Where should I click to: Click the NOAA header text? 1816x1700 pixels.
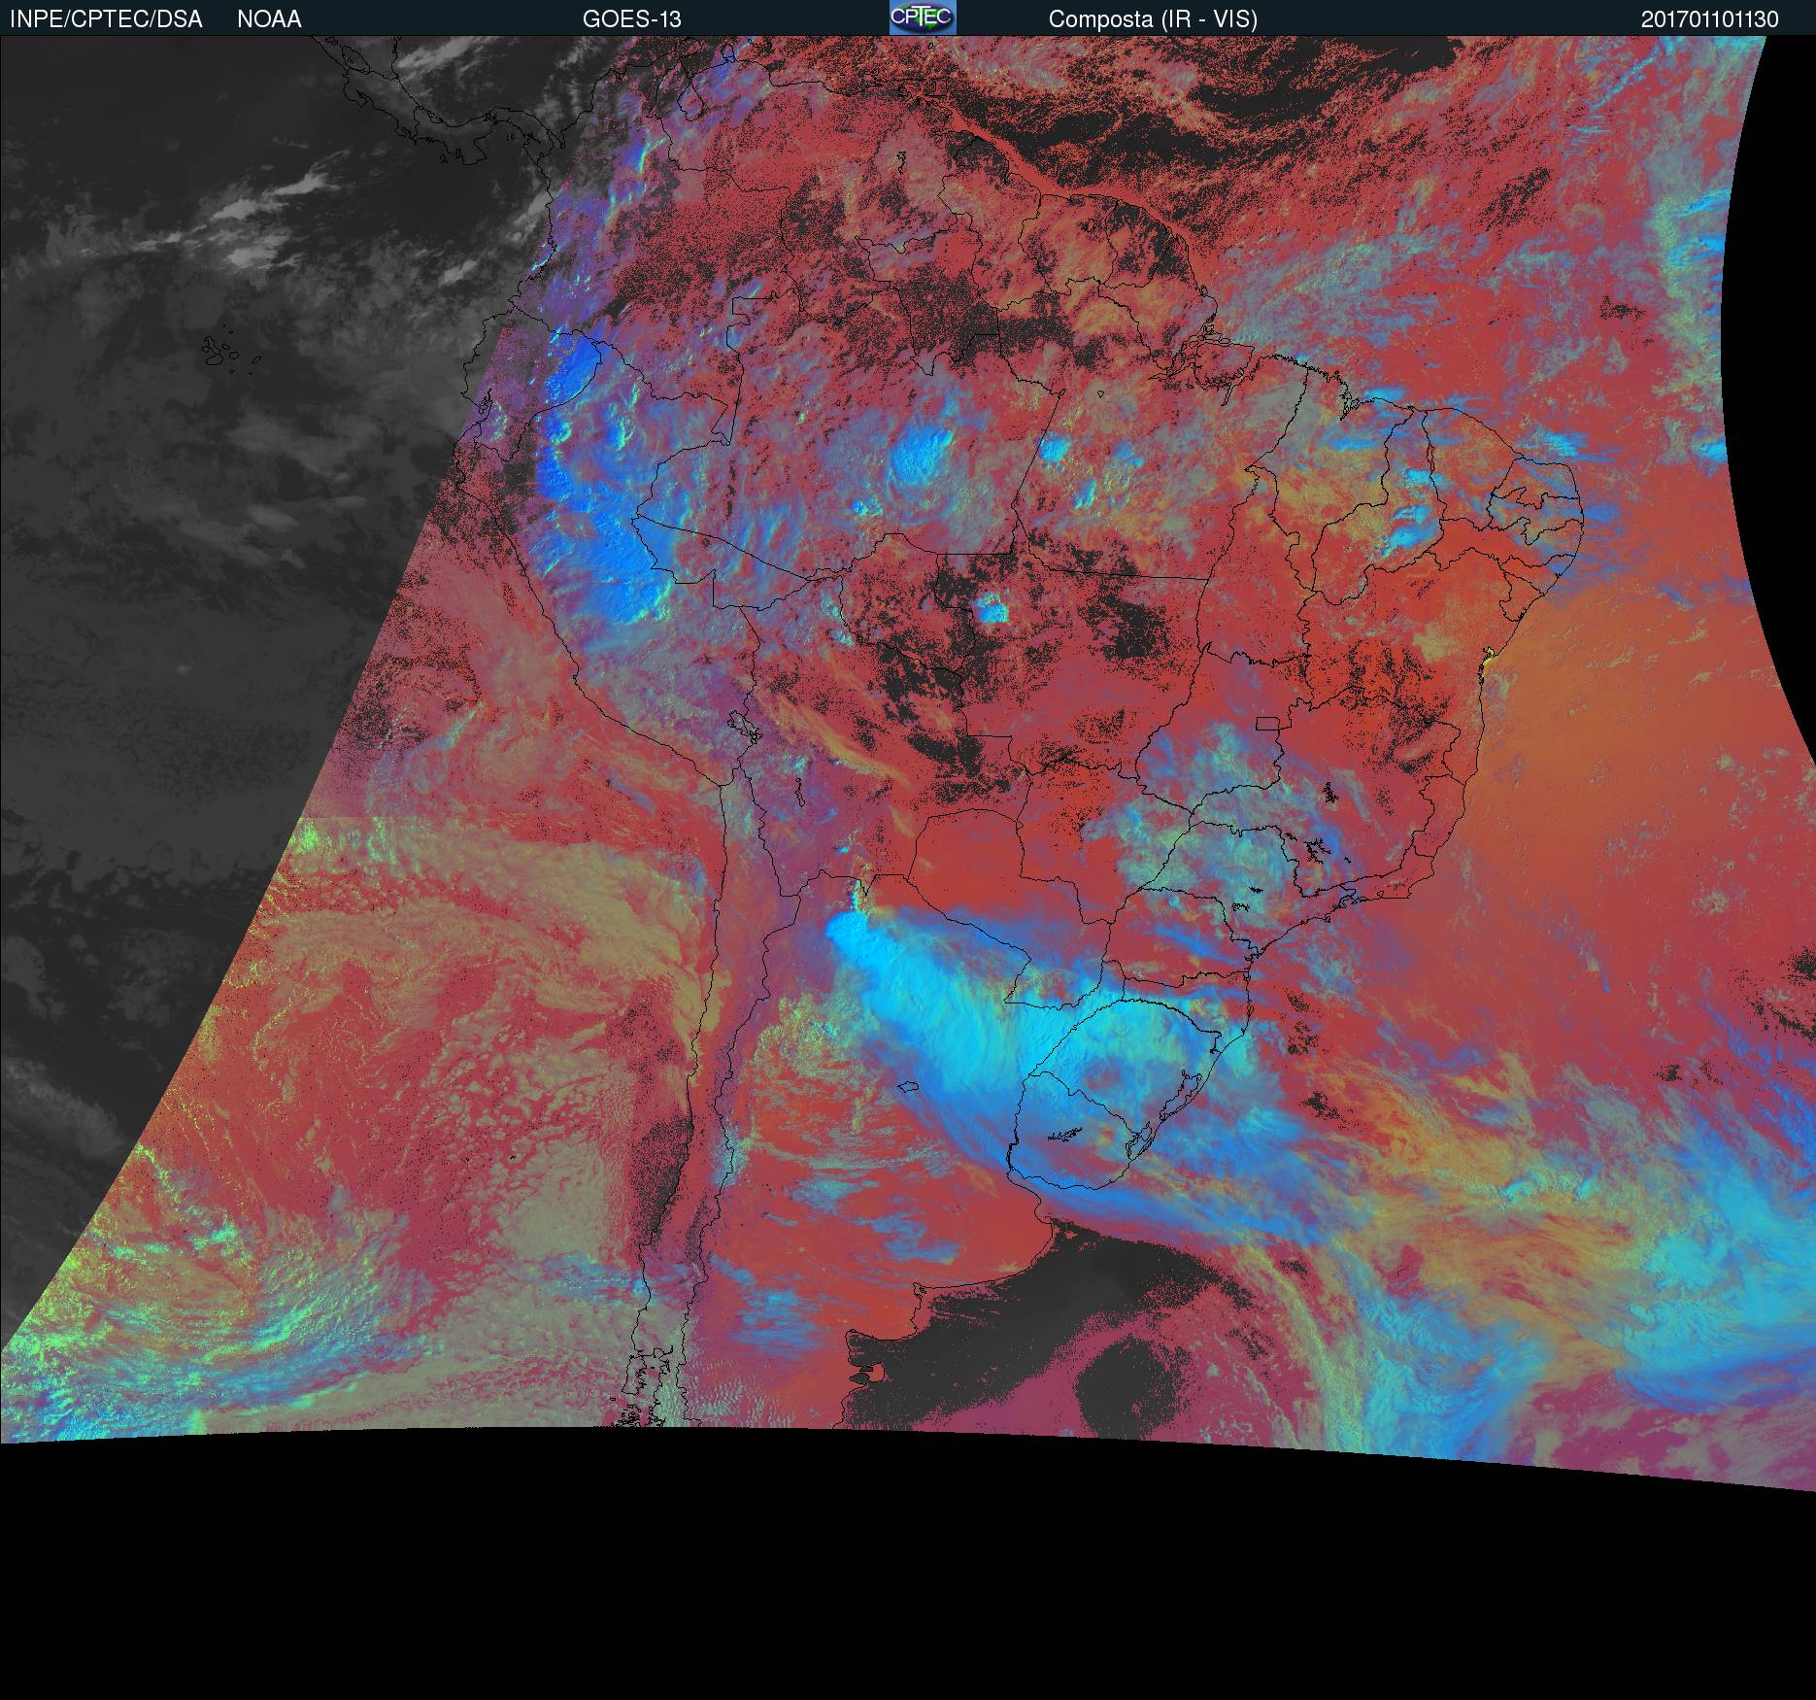point(269,19)
